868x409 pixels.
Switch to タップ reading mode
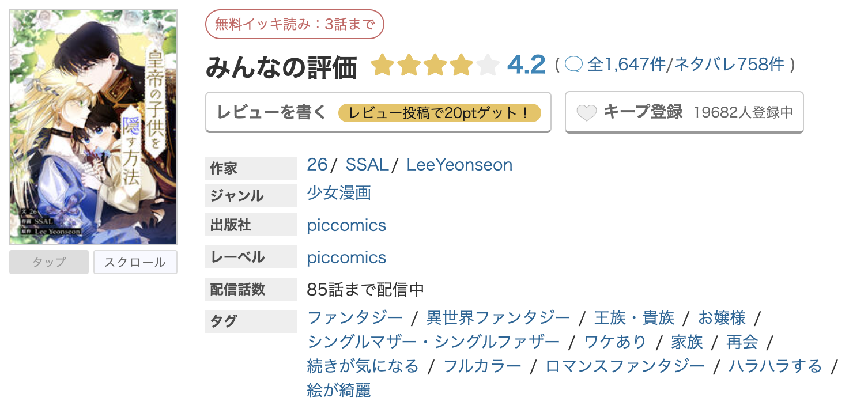(x=49, y=262)
